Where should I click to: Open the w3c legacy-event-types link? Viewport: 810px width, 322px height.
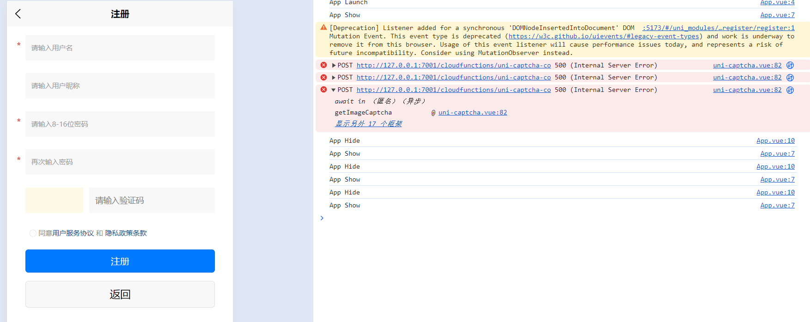[x=604, y=36]
